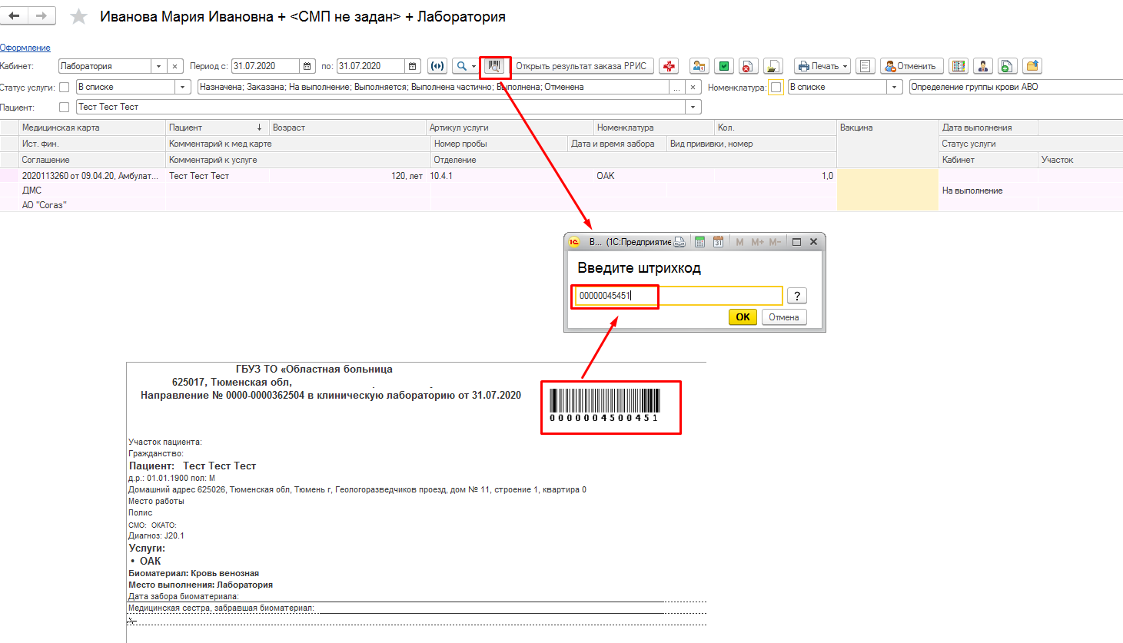Toggle the Статус услуги filter checkbox
Viewport: 1123px width, 643px height.
pyautogui.click(x=65, y=88)
